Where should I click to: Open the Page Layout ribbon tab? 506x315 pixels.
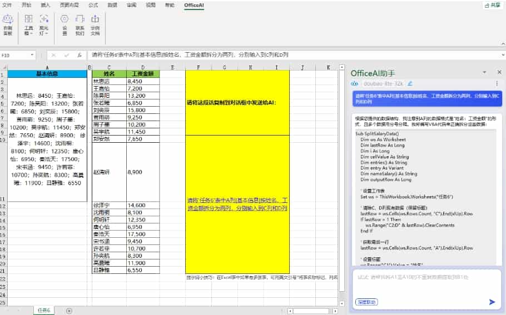69,5
